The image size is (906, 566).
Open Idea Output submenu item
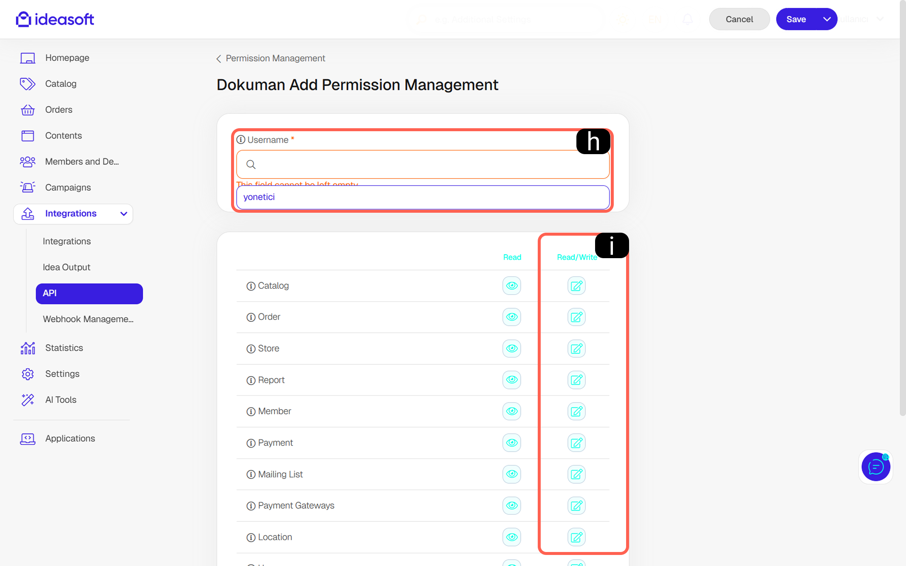(66, 267)
